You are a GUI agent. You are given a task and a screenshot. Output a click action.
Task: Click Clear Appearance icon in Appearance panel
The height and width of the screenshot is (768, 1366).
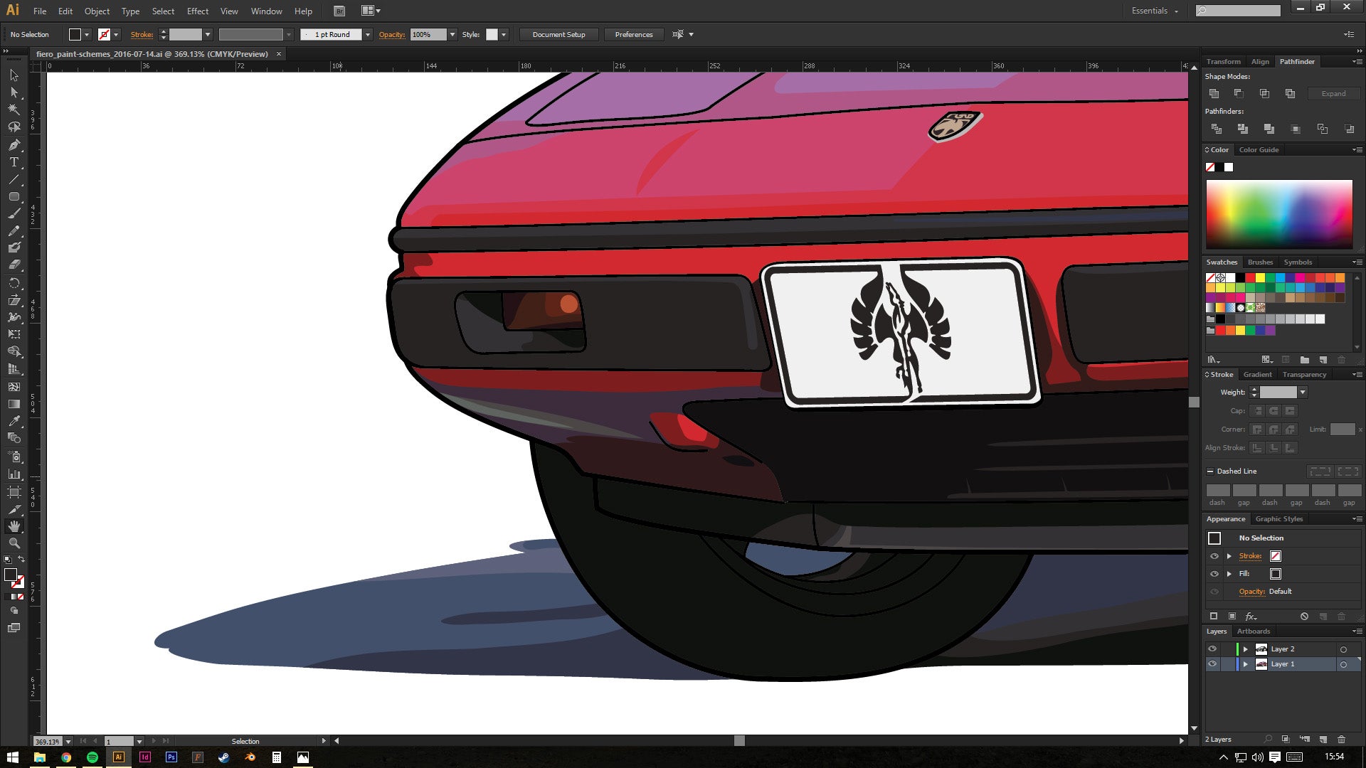(1304, 617)
